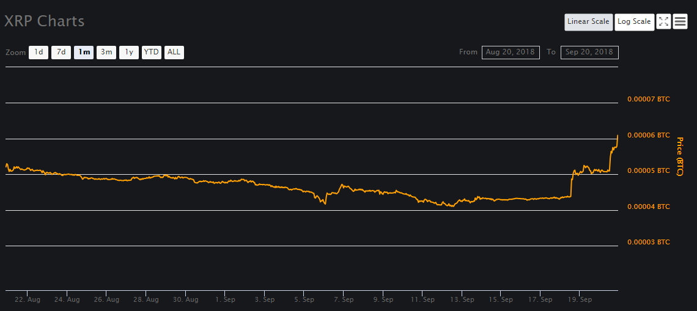Choose the 3m zoom range
Screen dimensions: 697x311
(106, 53)
